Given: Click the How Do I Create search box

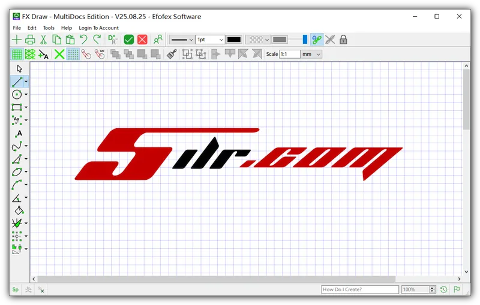Looking at the screenshot, I should click(360, 289).
